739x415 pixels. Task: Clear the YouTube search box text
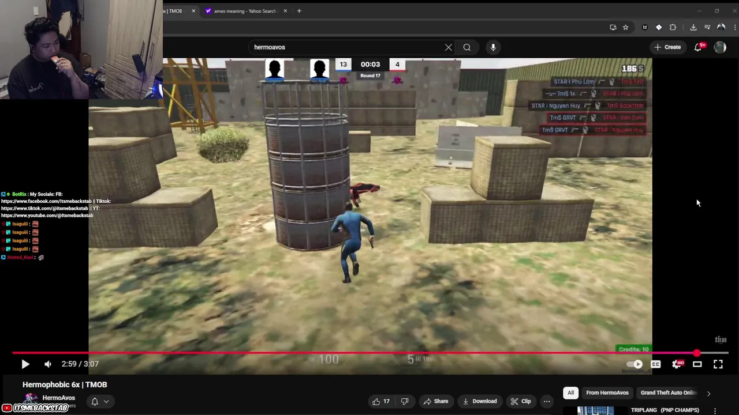[x=449, y=47]
